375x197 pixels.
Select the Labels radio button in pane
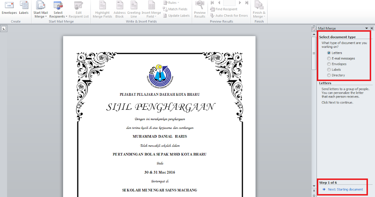click(x=329, y=70)
